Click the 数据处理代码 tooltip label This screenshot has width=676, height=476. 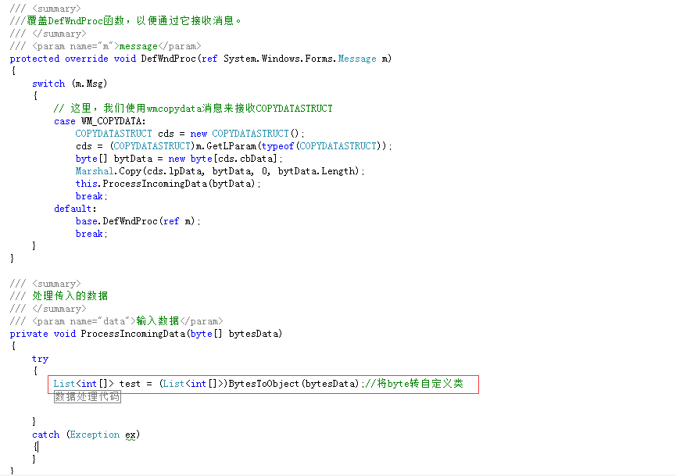(87, 396)
